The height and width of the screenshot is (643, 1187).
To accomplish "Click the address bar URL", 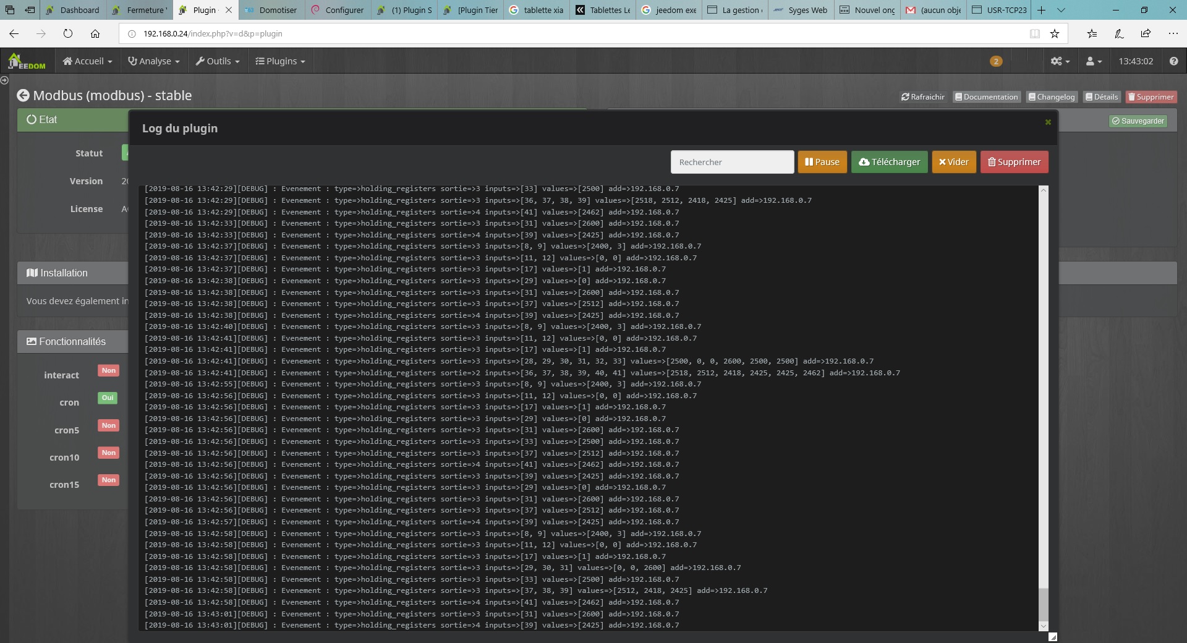I will tap(213, 34).
